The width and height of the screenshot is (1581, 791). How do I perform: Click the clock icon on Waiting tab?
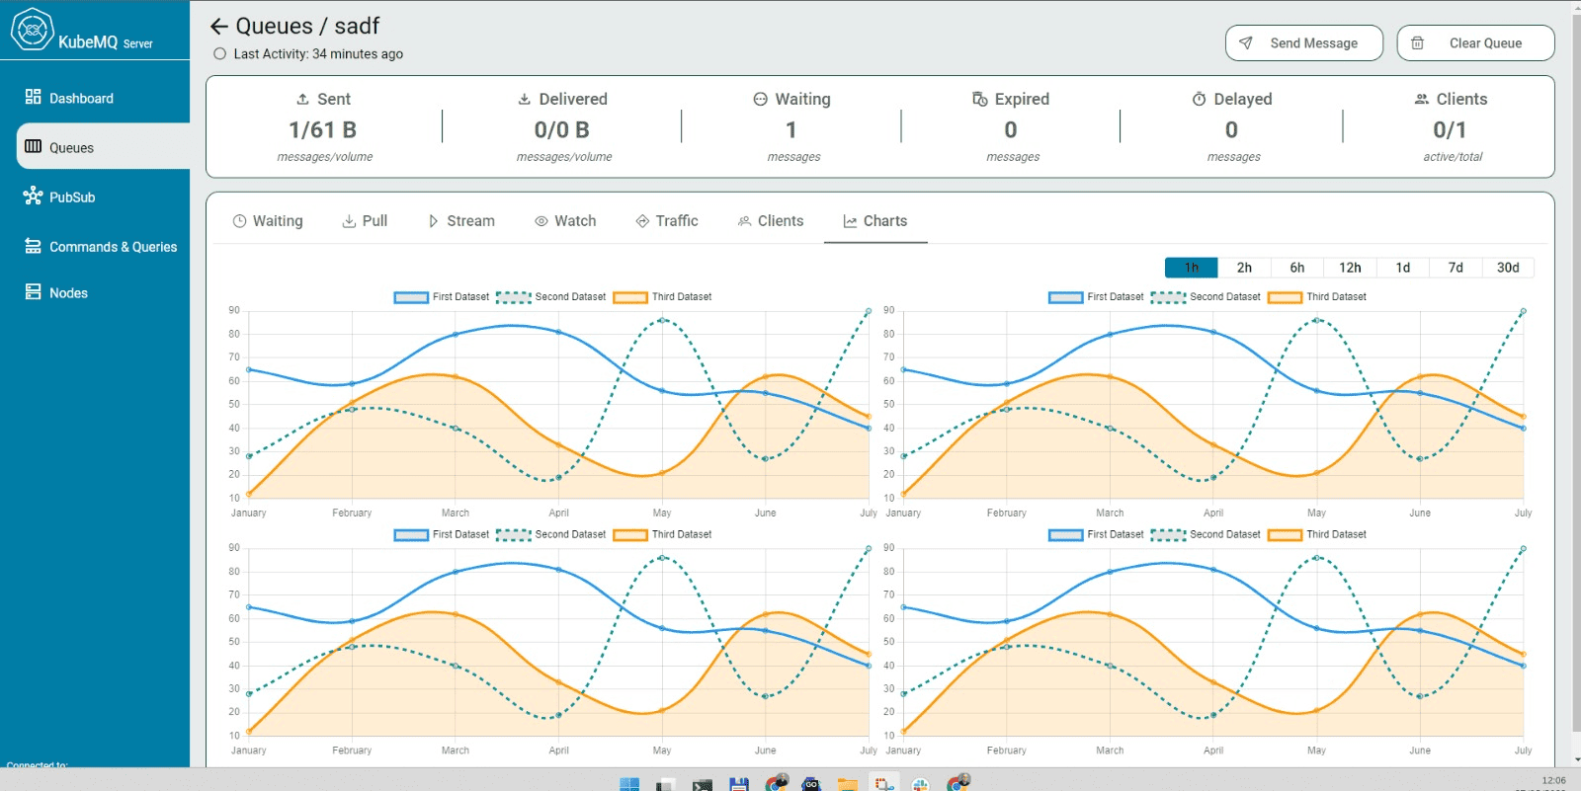[239, 221]
